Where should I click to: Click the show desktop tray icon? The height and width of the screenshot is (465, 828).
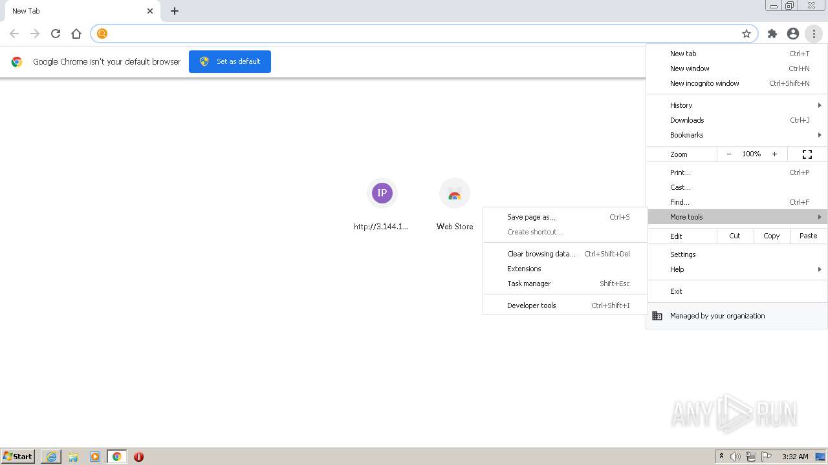click(x=820, y=457)
